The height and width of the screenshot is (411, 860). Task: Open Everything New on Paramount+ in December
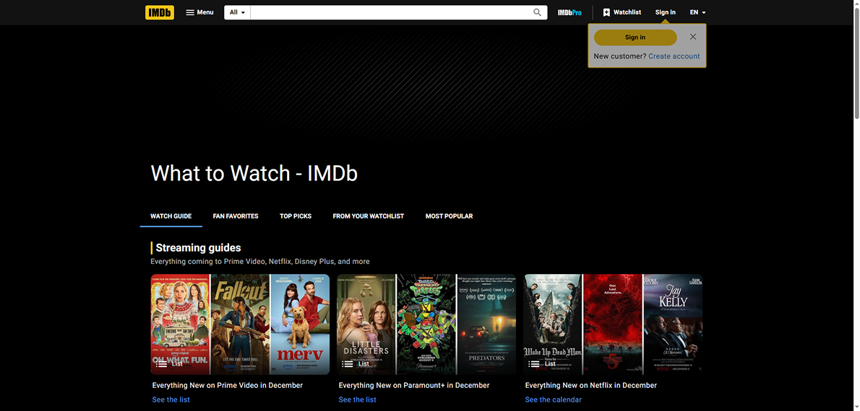click(x=414, y=385)
